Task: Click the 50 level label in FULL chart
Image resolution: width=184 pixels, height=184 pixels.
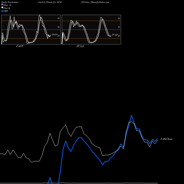Action: pos(119,27)
